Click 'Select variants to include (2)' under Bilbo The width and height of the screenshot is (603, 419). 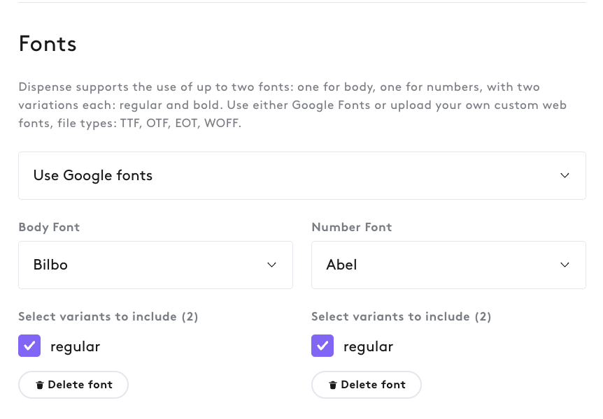click(x=108, y=317)
